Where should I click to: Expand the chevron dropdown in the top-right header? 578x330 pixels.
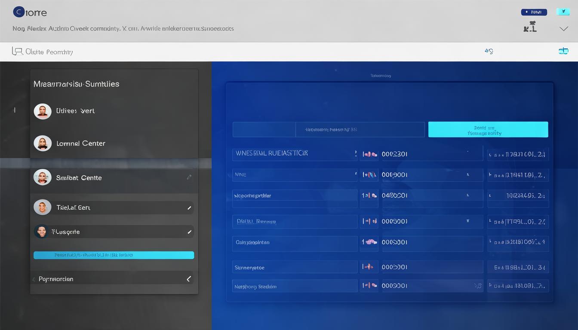click(563, 29)
